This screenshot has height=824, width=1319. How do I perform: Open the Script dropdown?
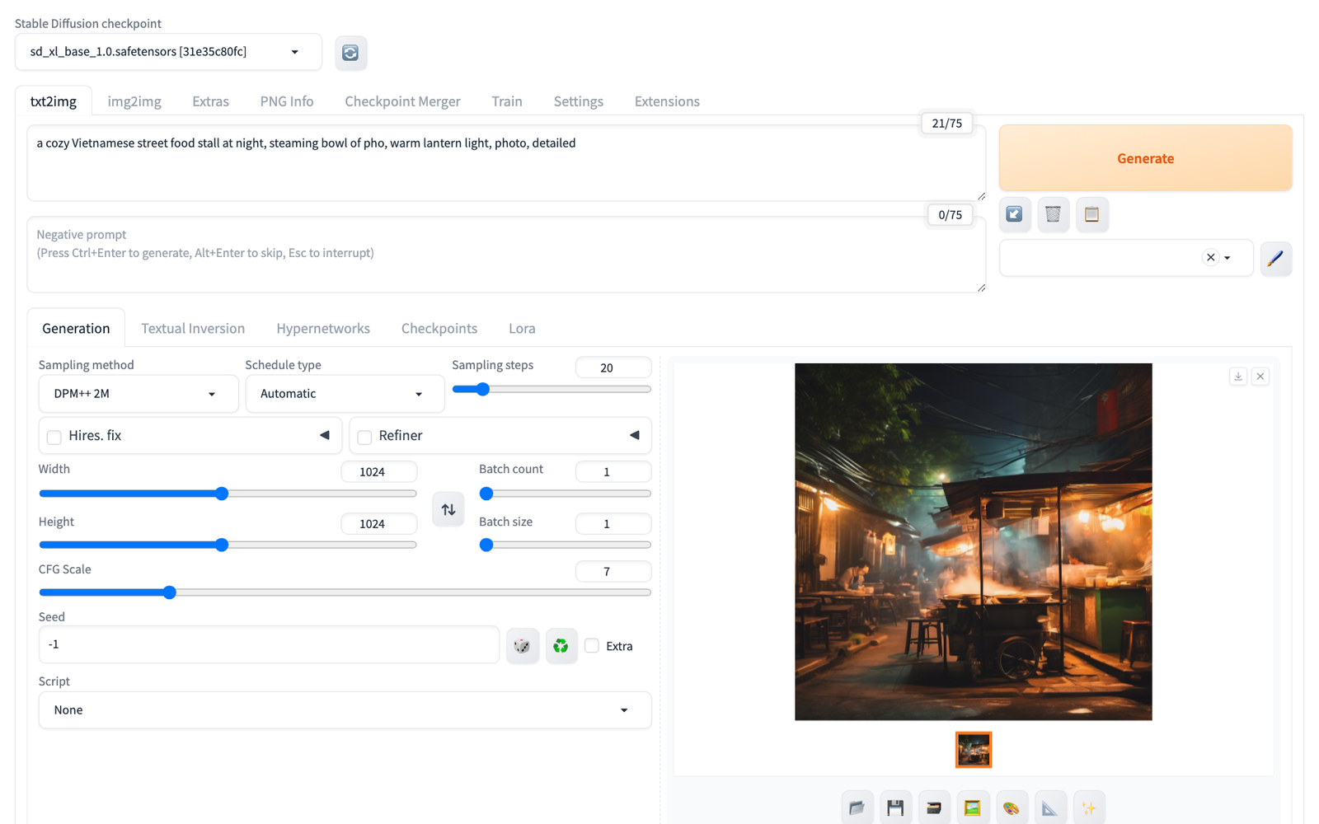click(x=345, y=710)
